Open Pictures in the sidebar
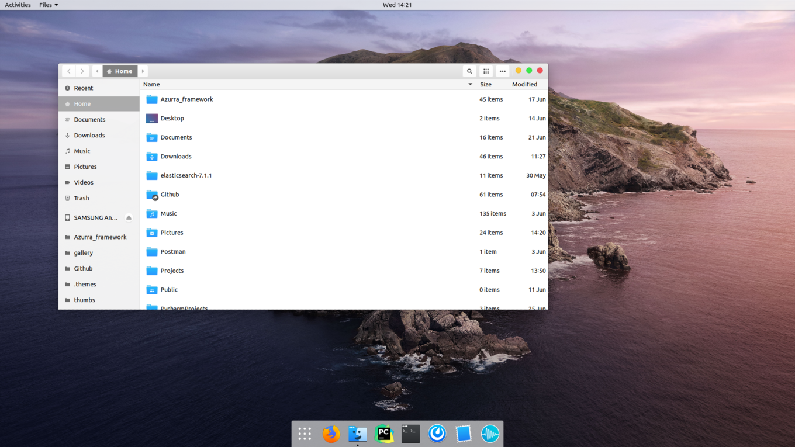The height and width of the screenshot is (447, 795). [x=99, y=167]
